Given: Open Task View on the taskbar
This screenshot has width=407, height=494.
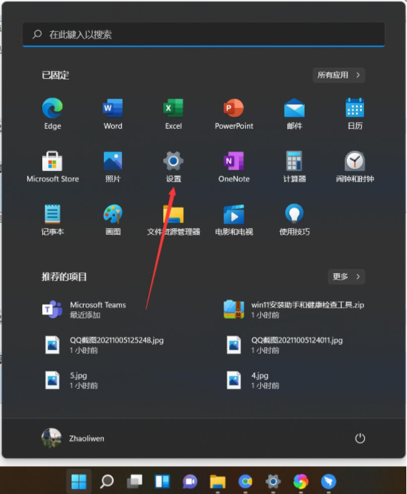Looking at the screenshot, I should pos(134,482).
